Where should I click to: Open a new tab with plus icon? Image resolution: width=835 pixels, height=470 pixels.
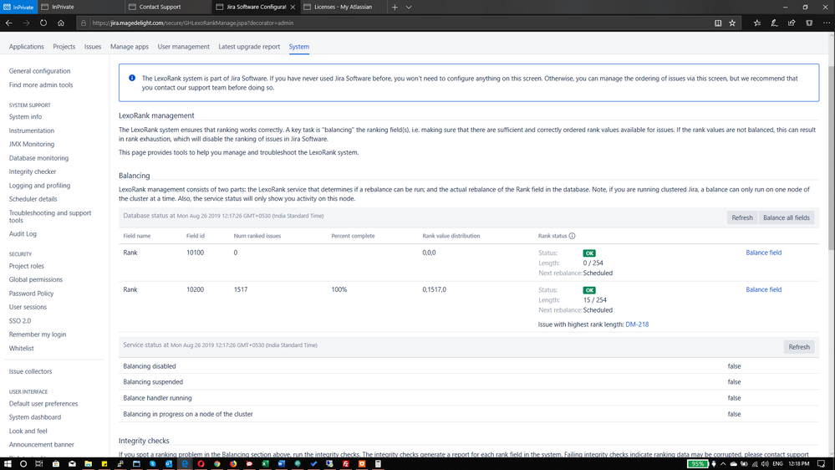(395, 7)
